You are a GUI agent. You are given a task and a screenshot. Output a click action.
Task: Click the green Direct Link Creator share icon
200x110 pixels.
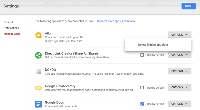pos(38,55)
